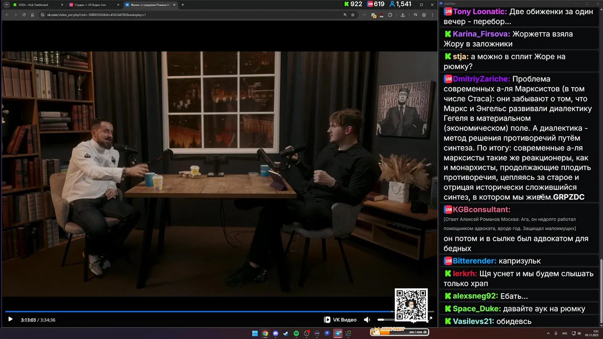This screenshot has height=339, width=603.
Task: Click the VK Live viewer count 619
Action: click(376, 4)
